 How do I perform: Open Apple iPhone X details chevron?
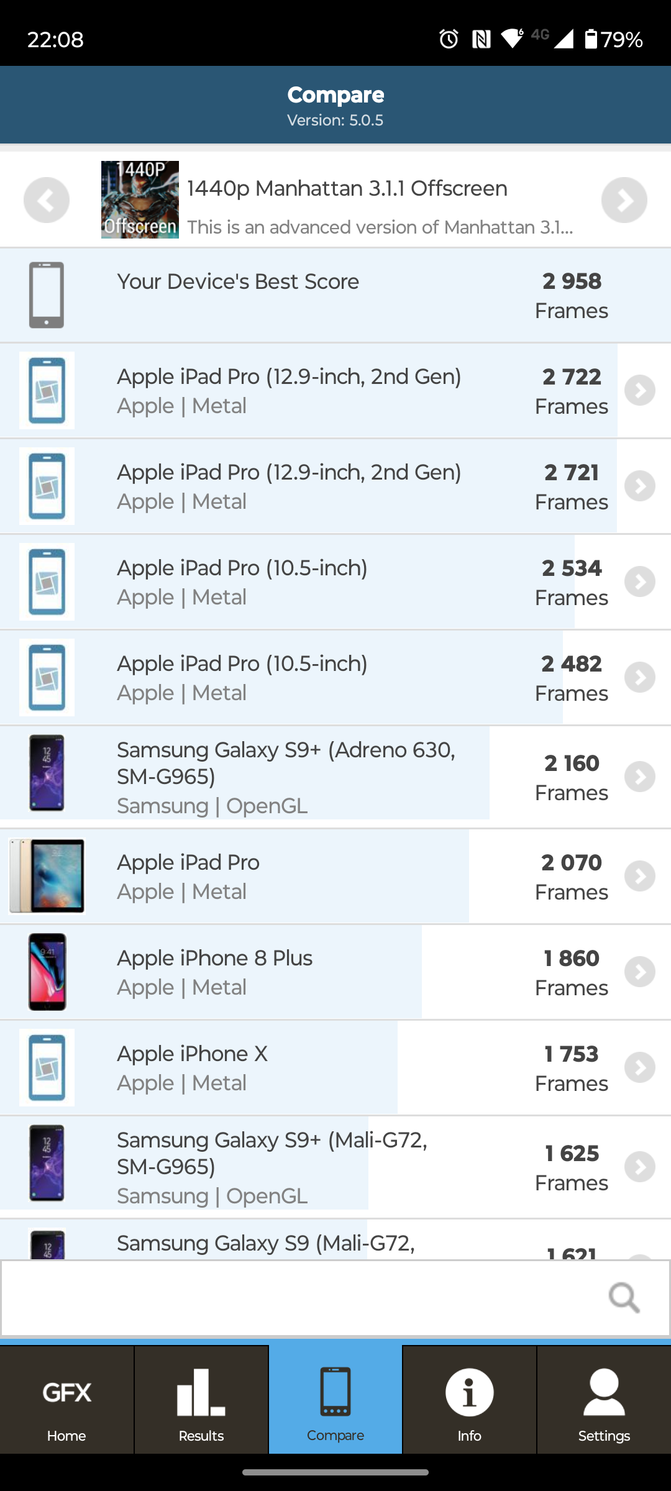640,1067
